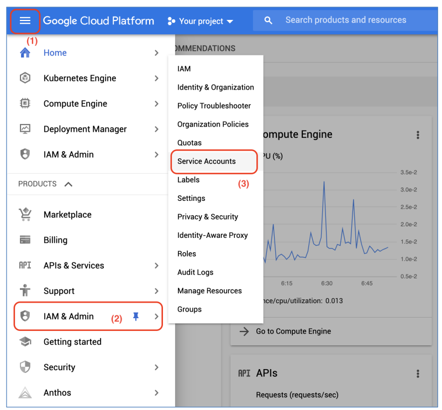Open the APIs card three-dot menu
Image resolution: width=442 pixels, height=410 pixels.
[418, 373]
